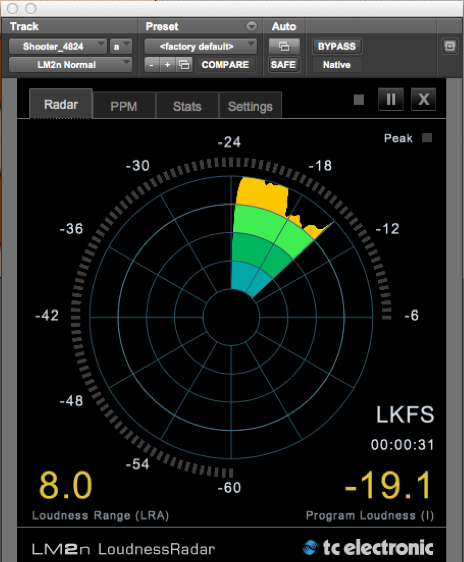This screenshot has width=464, height=562.
Task: Click the LM2n LoudnessRadar title text
Action: click(124, 549)
